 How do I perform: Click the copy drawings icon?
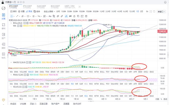click(78, 16)
